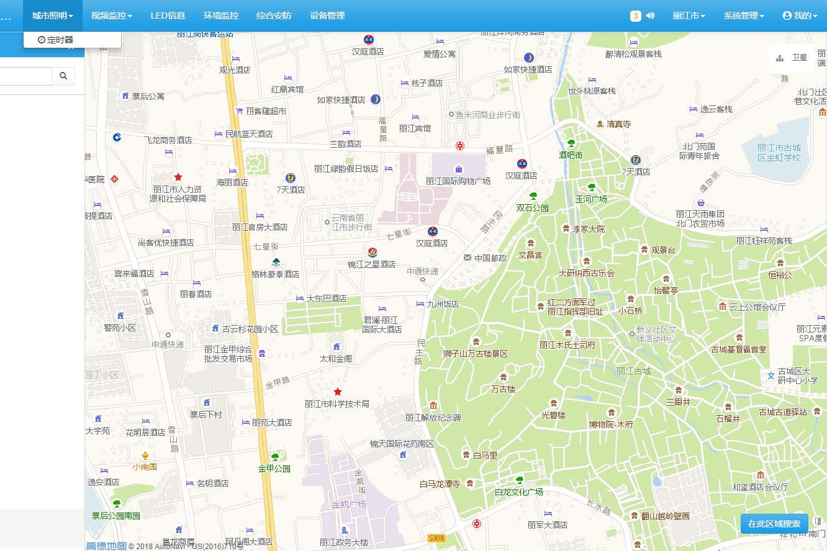Click the 白龙文化广场 tree marker
The height and width of the screenshot is (551, 827).
[519, 480]
